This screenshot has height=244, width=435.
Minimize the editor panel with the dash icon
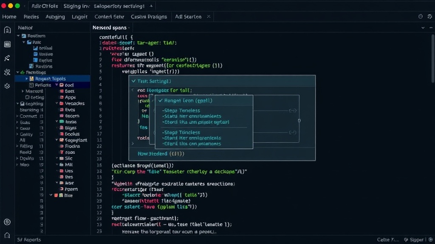pos(431,28)
